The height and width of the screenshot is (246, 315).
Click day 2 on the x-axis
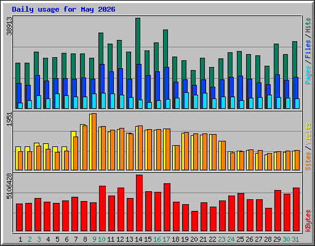(x=30, y=239)
